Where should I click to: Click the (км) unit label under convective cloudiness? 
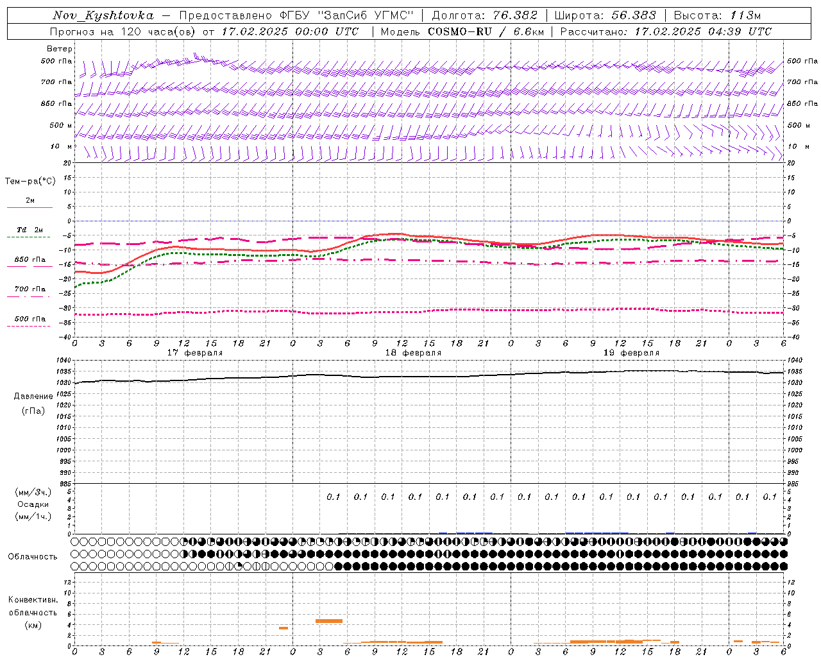[33, 625]
